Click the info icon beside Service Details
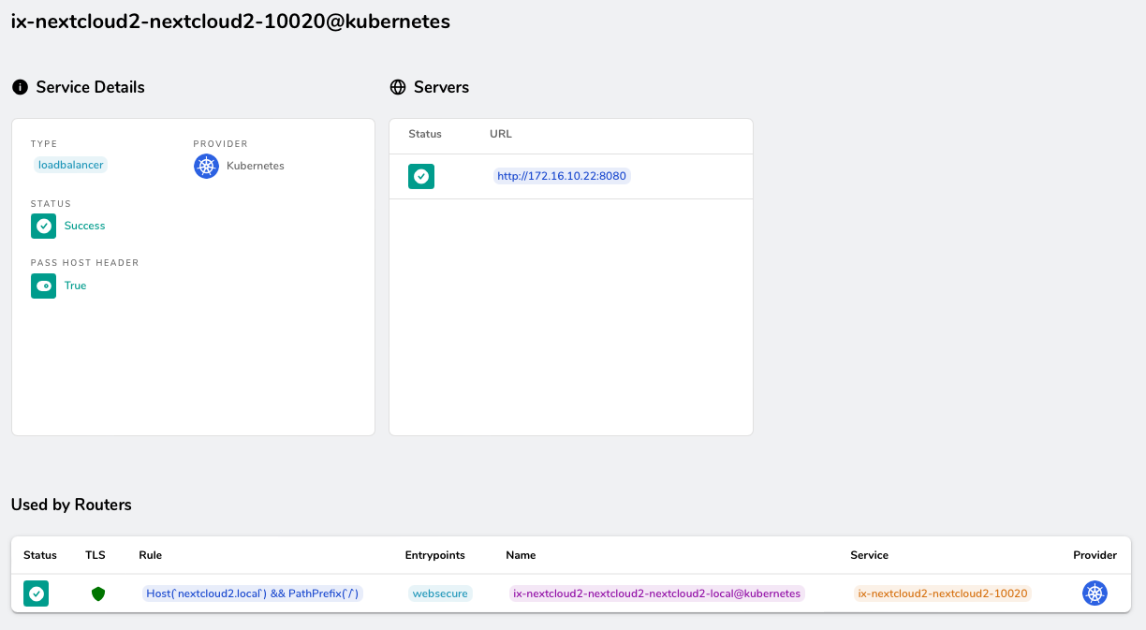1146x630 pixels. (20, 87)
